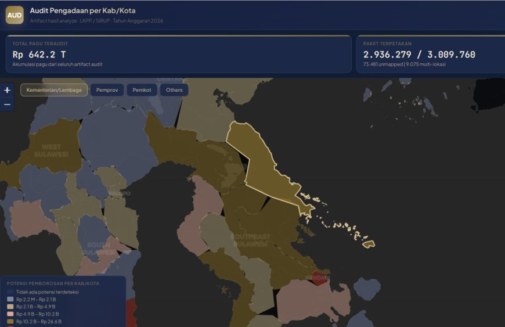
Task: Click the red Kendari region on map
Action: point(319,277)
